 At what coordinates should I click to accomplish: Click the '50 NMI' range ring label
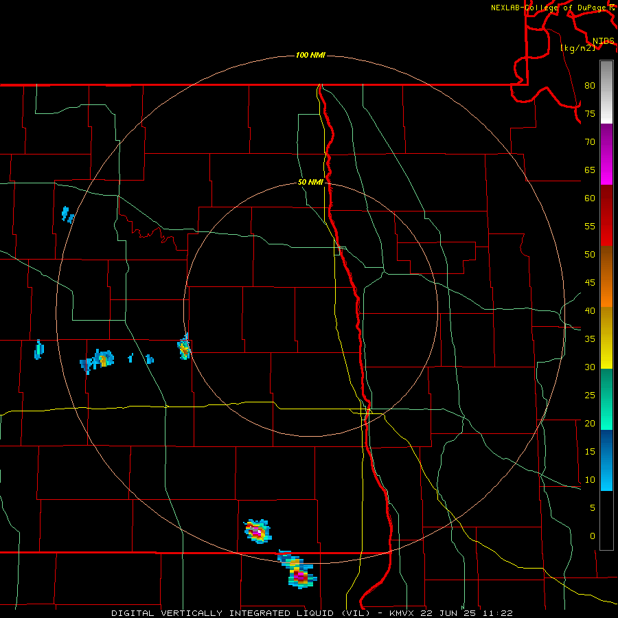pyautogui.click(x=310, y=182)
